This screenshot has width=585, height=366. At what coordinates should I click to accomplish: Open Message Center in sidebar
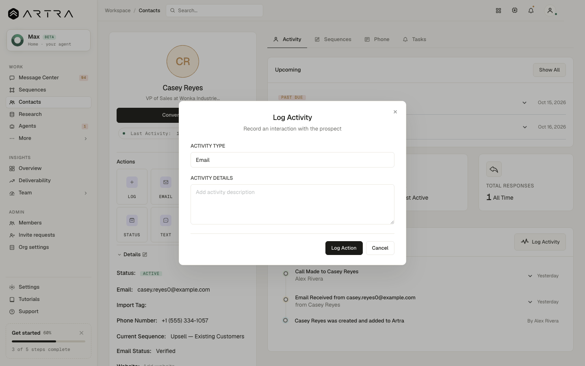[48, 78]
